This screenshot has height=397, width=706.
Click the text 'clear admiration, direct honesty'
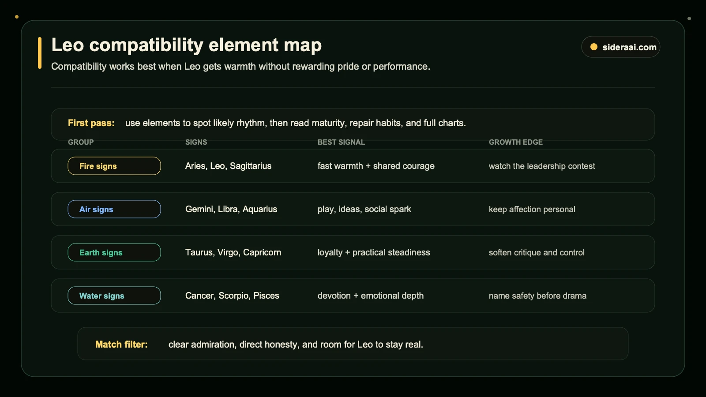[234, 345]
